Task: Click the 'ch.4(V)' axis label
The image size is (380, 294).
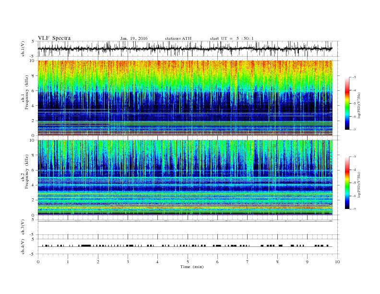Action: [23, 246]
